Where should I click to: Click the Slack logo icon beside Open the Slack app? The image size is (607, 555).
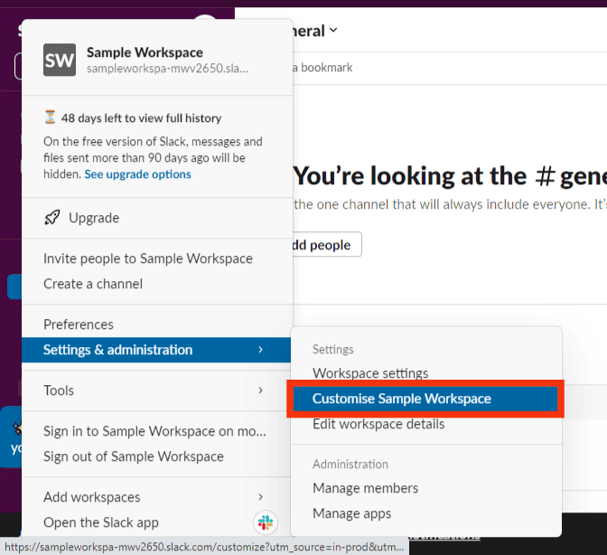coord(266,522)
